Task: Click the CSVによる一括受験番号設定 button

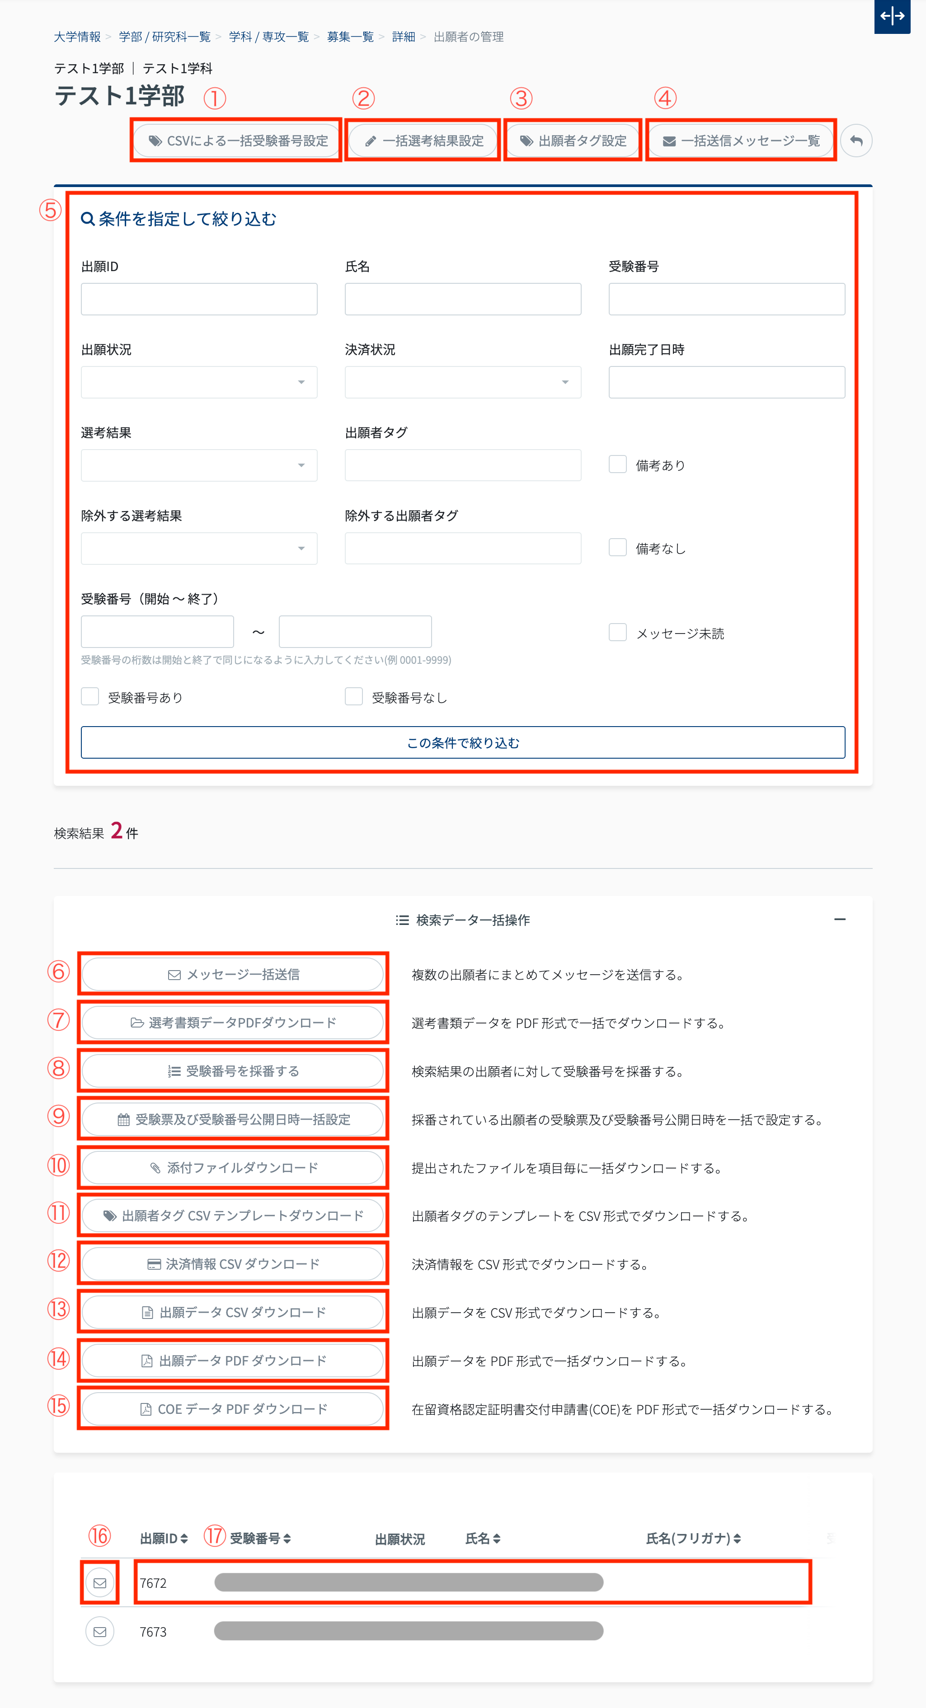Action: point(237,141)
